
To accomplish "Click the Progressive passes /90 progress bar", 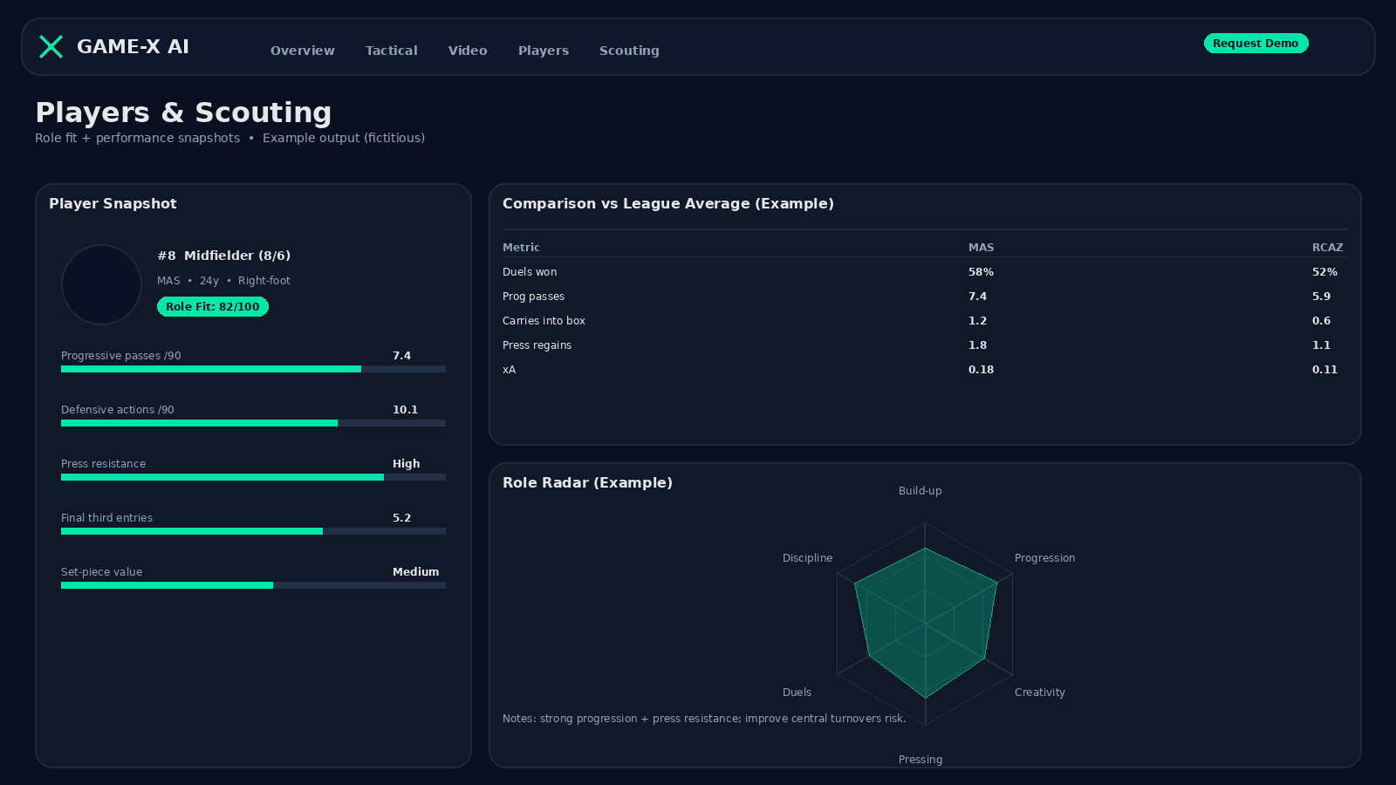I will pyautogui.click(x=253, y=369).
